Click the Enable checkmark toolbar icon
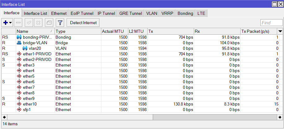 29,23
